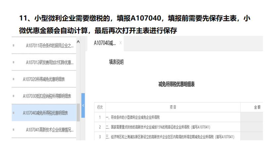Collapse the sidebar with the blue arrow handle

tap(83, 105)
